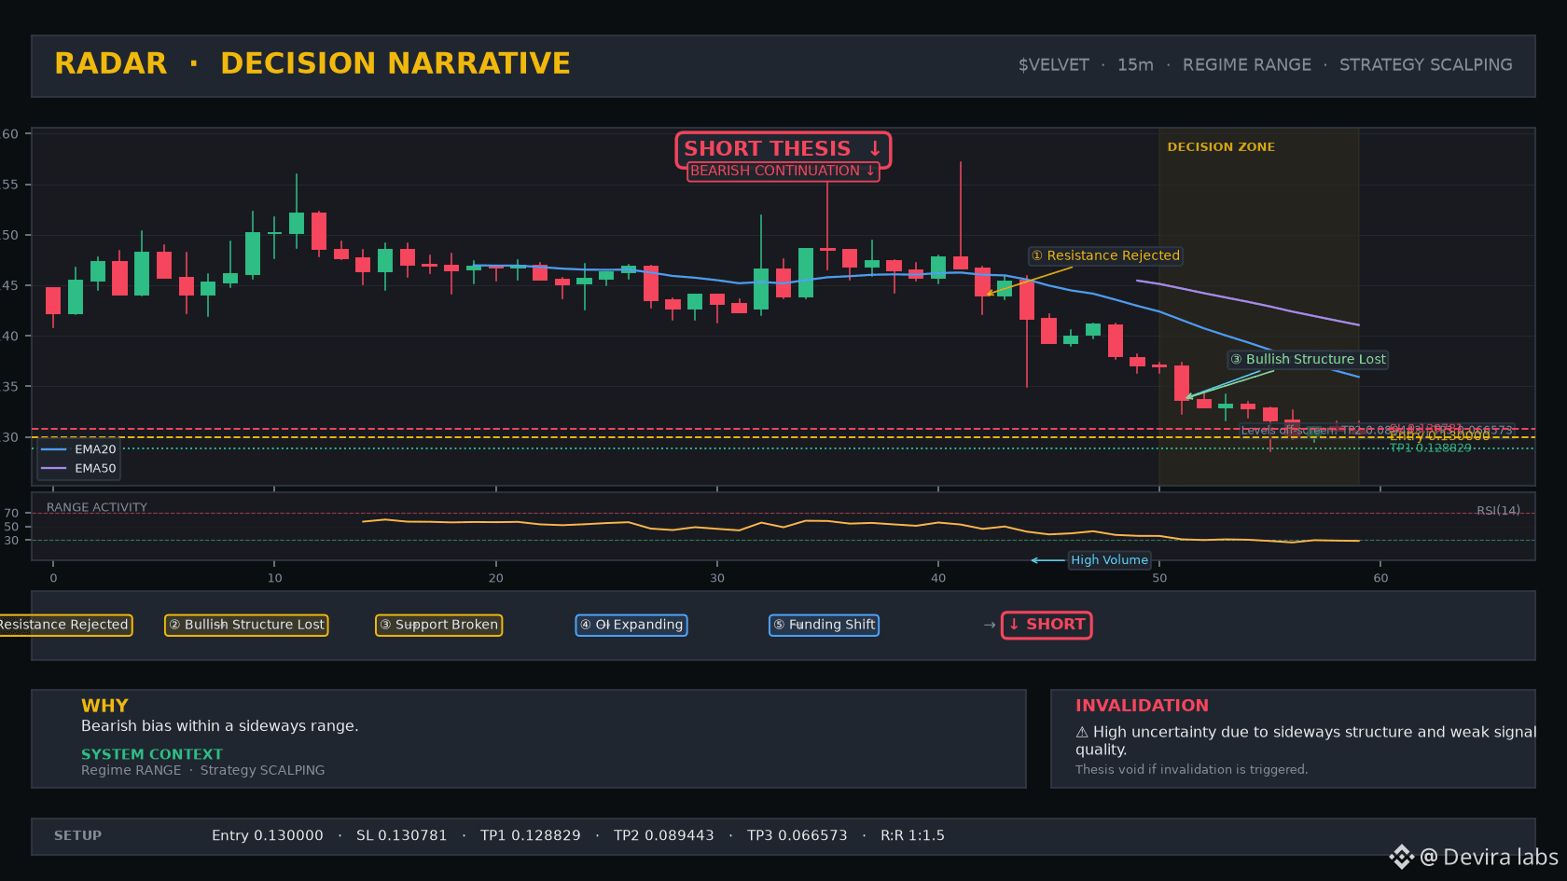Viewport: 1567px width, 881px height.
Task: Select the red ↓ SHORT decision badge
Action: click(x=1047, y=625)
